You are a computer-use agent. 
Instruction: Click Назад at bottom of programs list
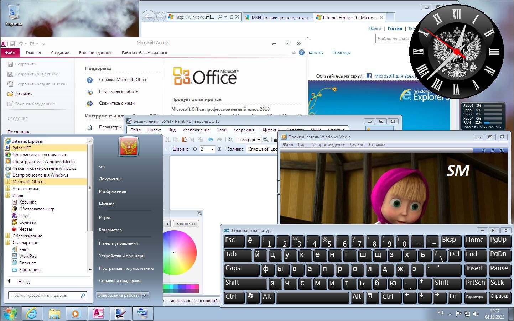coord(24,281)
